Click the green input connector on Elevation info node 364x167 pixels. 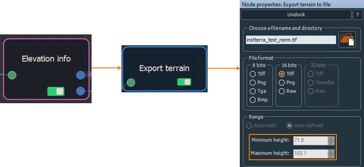[x=12, y=75]
